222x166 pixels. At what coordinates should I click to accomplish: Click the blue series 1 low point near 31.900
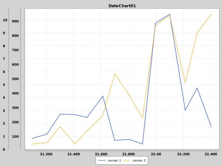click(142, 144)
